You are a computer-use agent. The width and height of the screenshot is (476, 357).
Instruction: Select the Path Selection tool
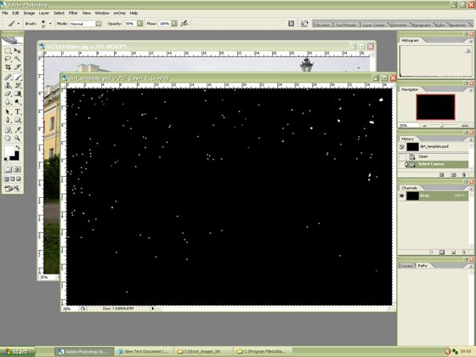pyautogui.click(x=8, y=112)
